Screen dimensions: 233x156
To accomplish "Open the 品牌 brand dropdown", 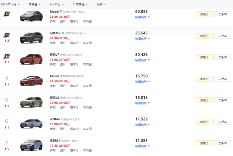I will pos(101,4).
